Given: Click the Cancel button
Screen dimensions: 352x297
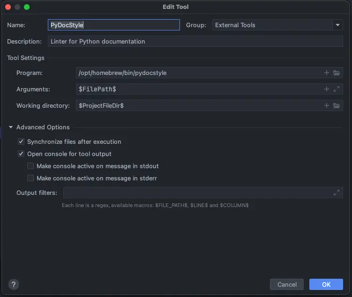Looking at the screenshot, I should (x=287, y=284).
